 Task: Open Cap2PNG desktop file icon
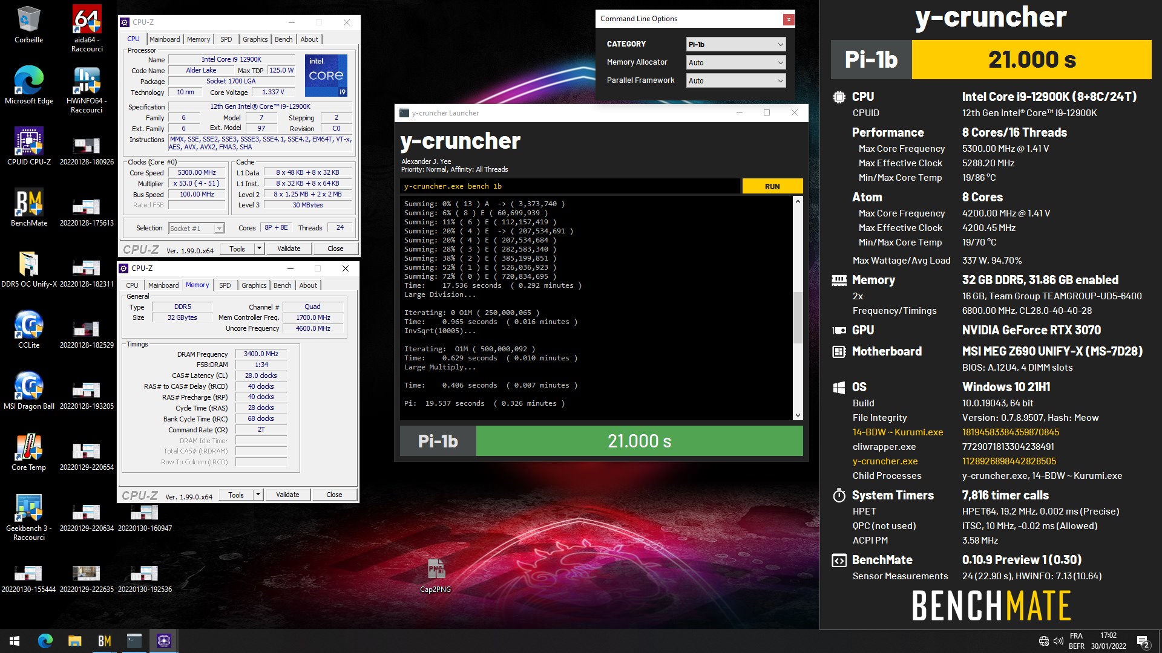pos(436,576)
